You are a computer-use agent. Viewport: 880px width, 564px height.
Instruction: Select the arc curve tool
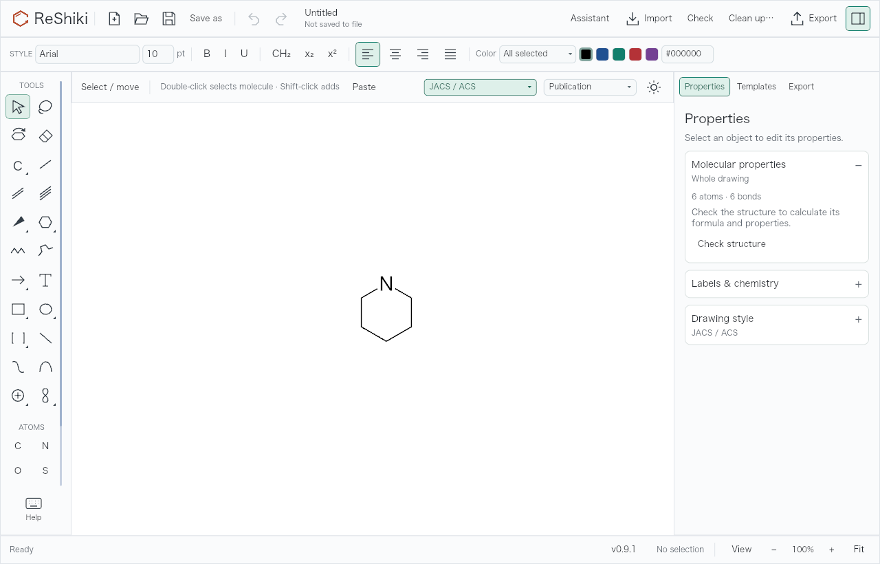pos(45,367)
